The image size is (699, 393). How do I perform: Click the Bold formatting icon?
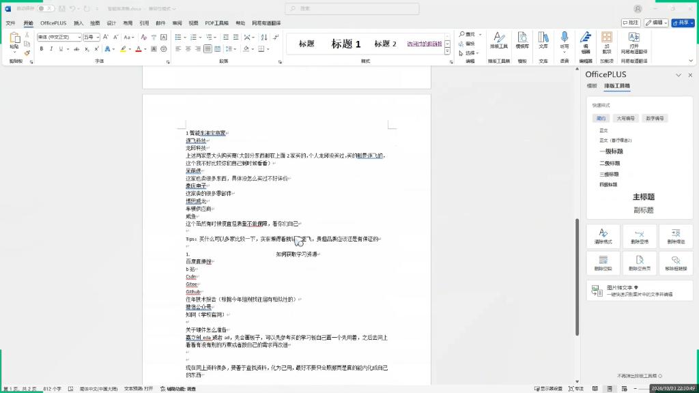[x=42, y=49]
